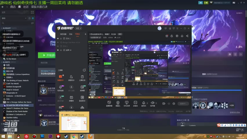The width and height of the screenshot is (247, 139).
Task: Add a new scene with plus icon
Action: click(86, 34)
